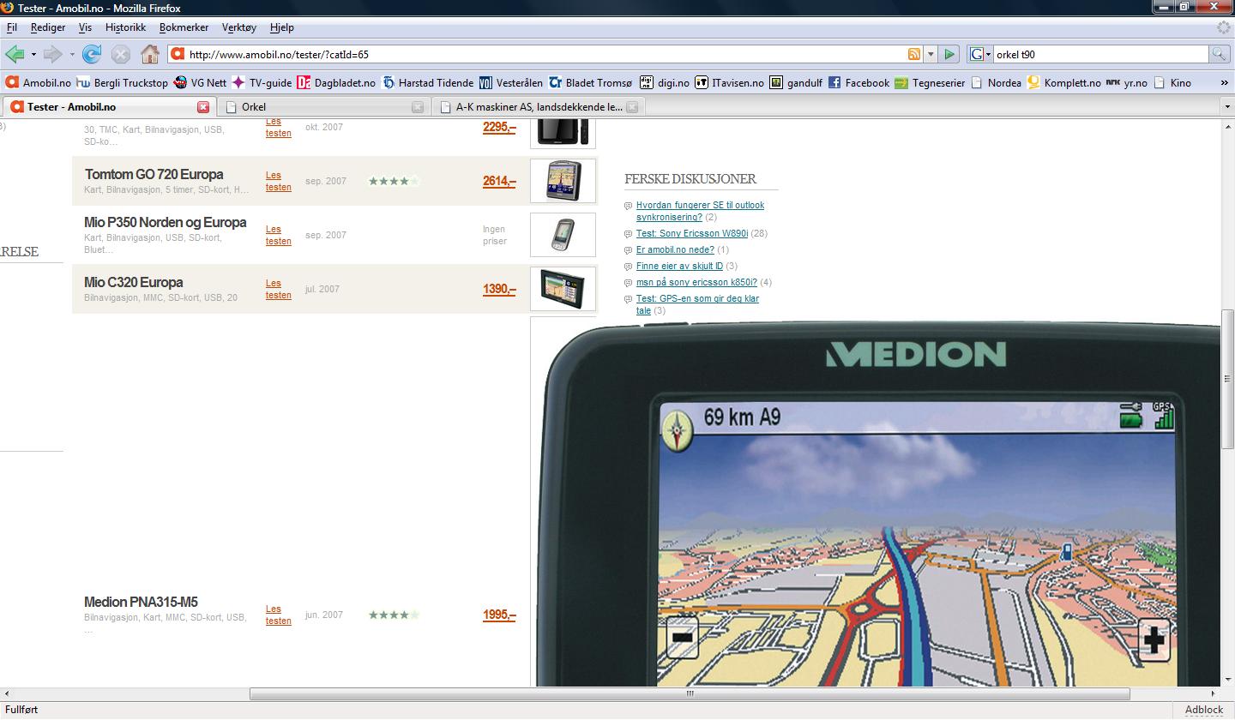Screen dimensions: 1235x720
Task: Switch to the Orkel tab
Action: (x=322, y=107)
